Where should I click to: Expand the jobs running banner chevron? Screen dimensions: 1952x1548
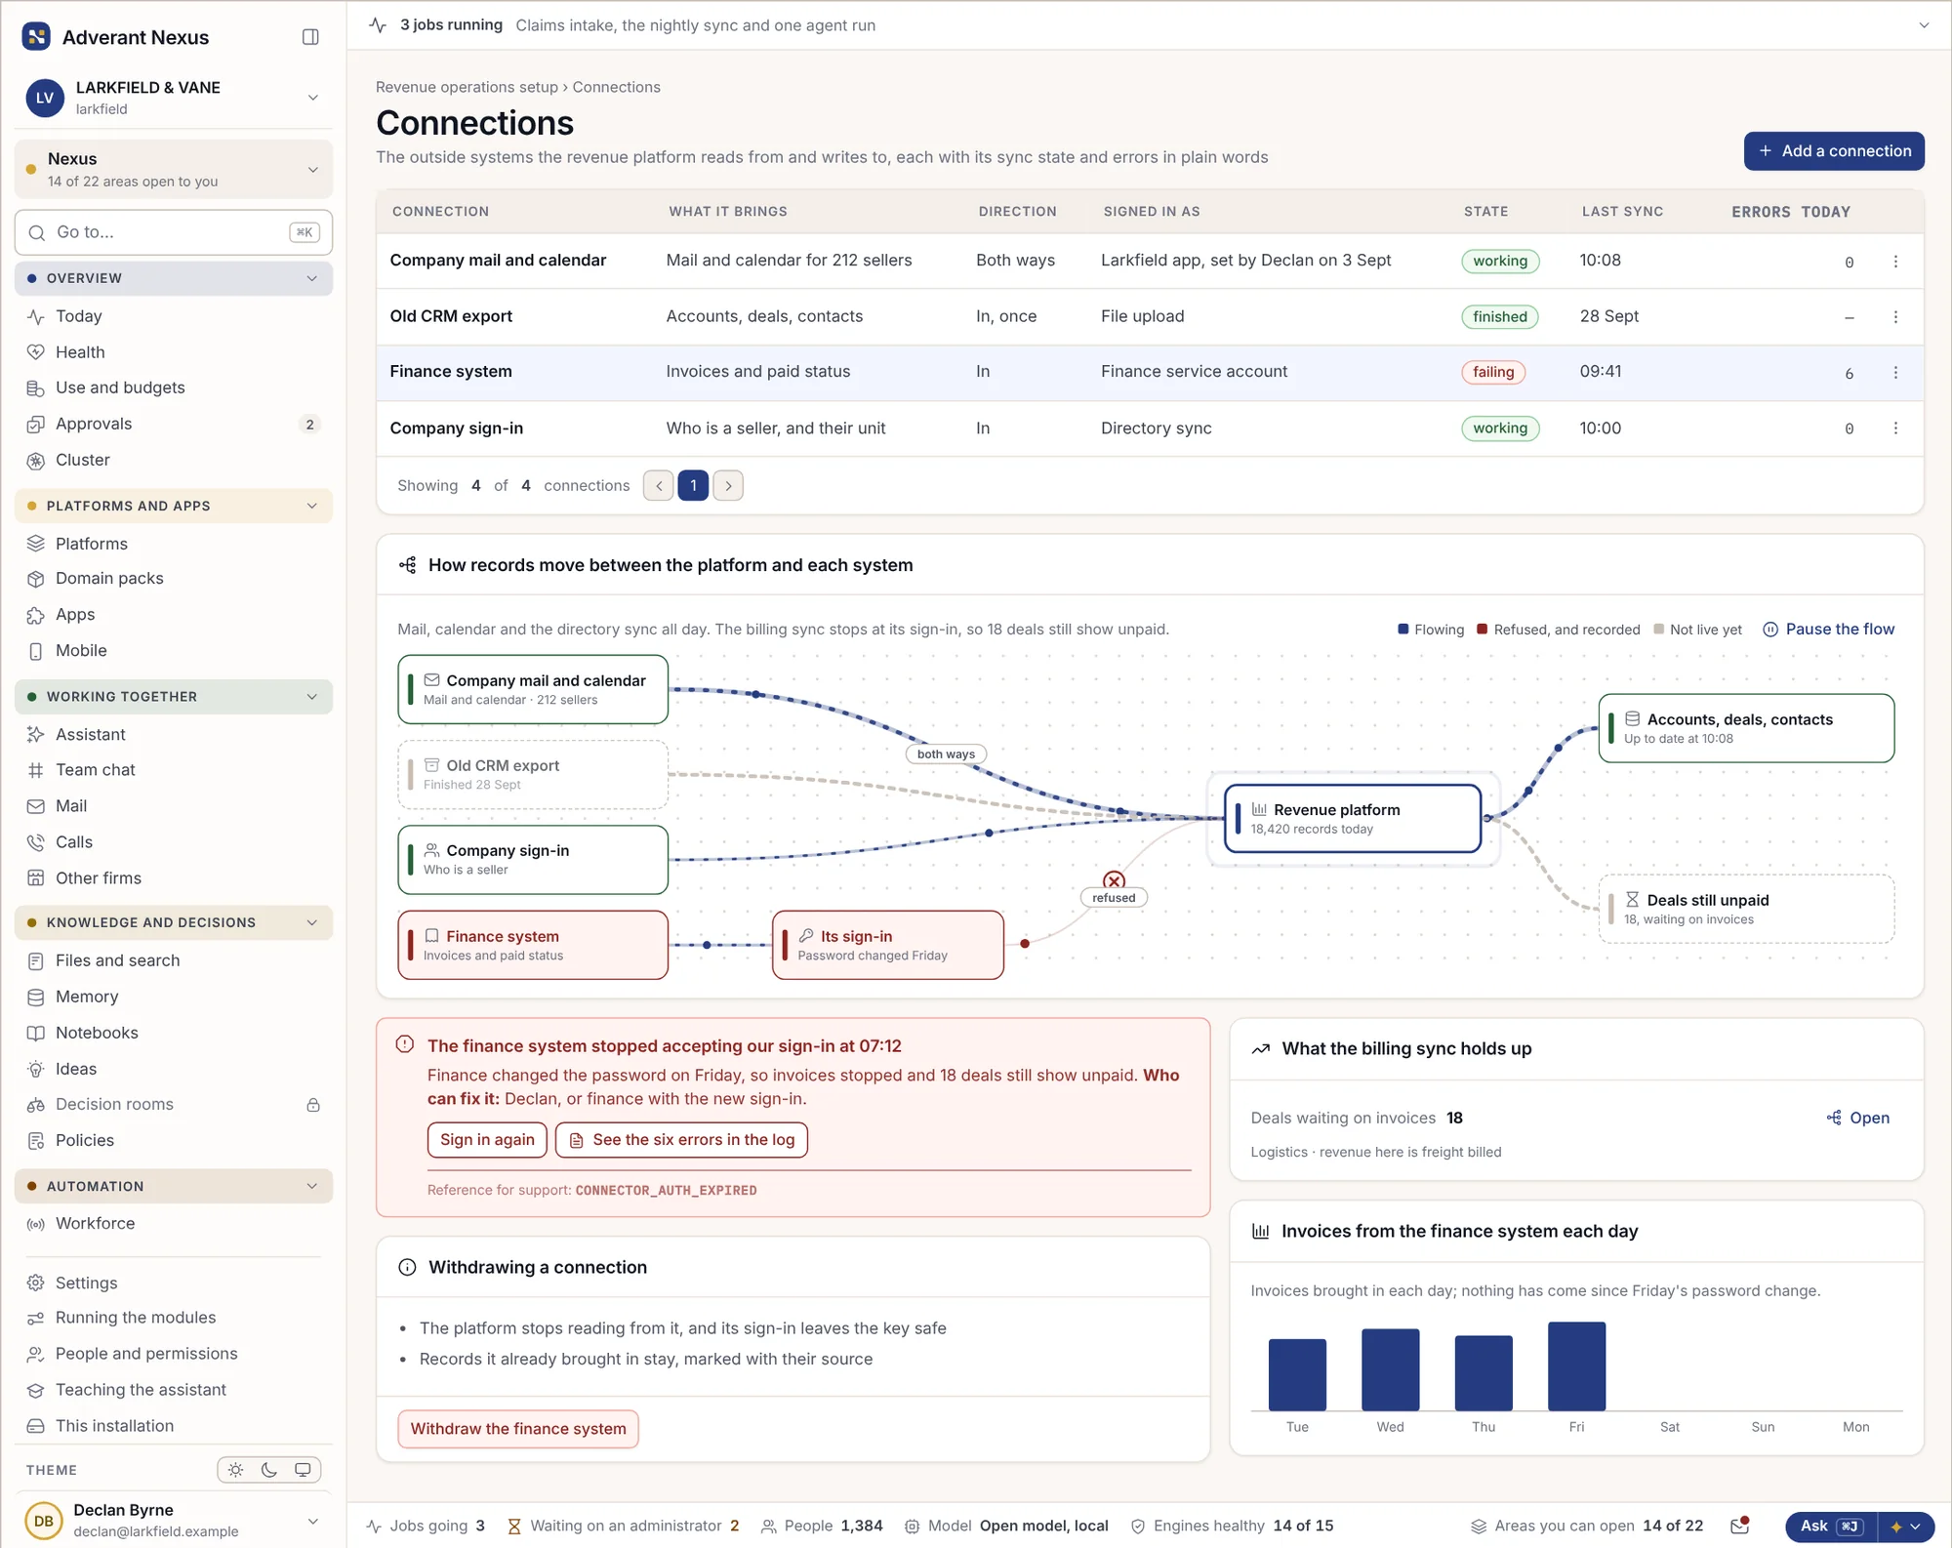1923,25
